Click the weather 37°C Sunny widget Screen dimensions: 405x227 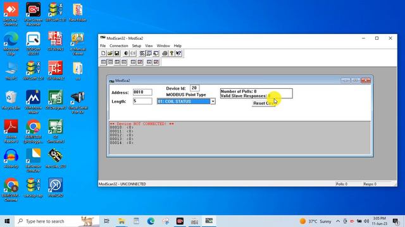(x=315, y=221)
